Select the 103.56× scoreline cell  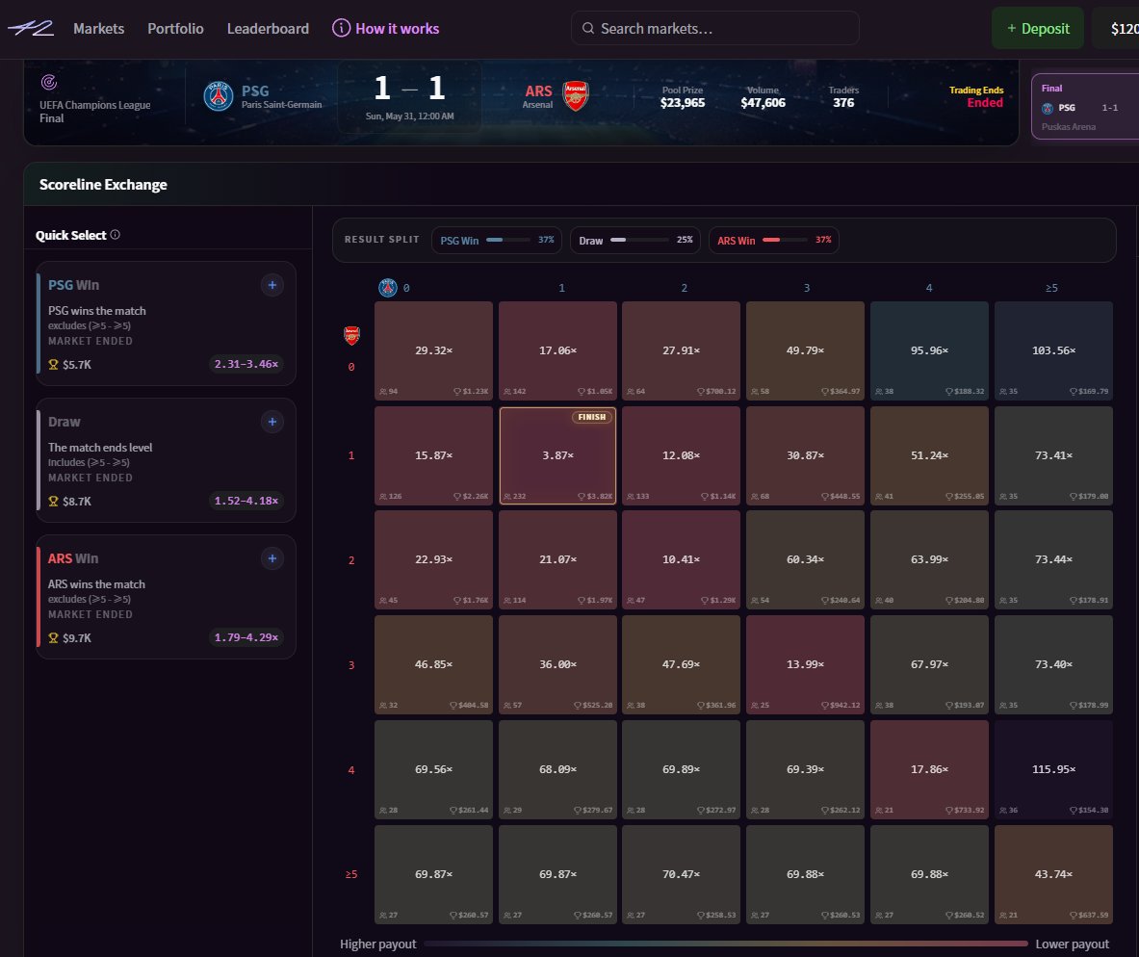click(1054, 350)
